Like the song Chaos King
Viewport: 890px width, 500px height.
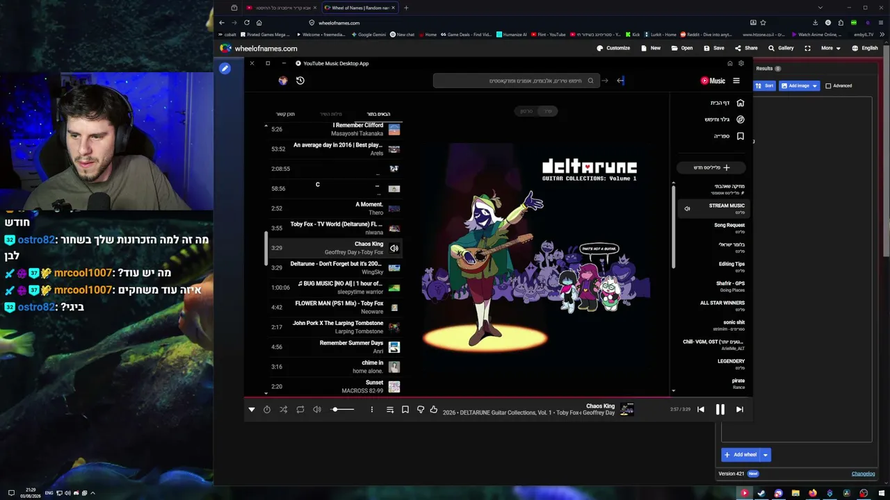[434, 410]
